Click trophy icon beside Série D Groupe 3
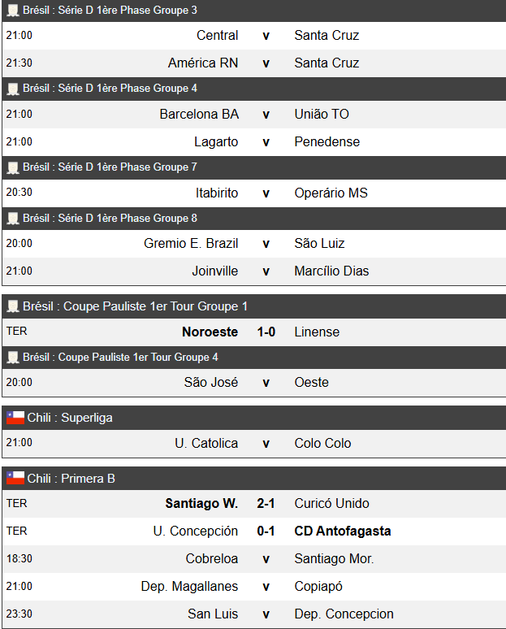 pyautogui.click(x=13, y=11)
